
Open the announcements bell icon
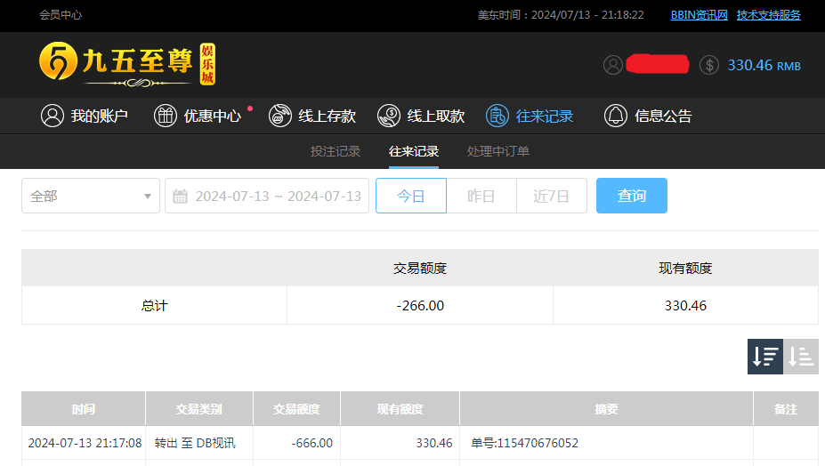tap(615, 116)
